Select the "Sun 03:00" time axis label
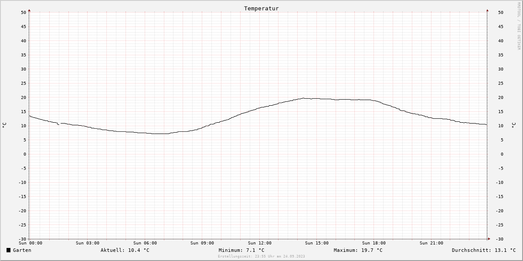The image size is (523, 261). [88, 243]
